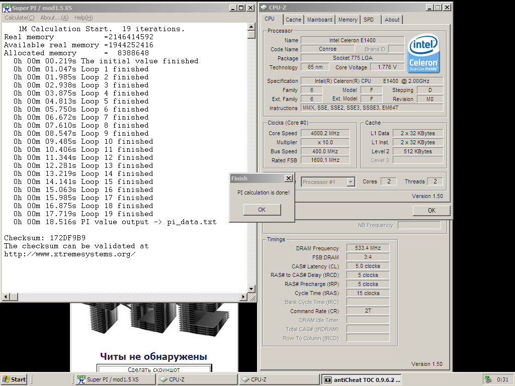This screenshot has height=386, width=515.
Task: Click OK in the Finish dialog
Action: pyautogui.click(x=262, y=210)
